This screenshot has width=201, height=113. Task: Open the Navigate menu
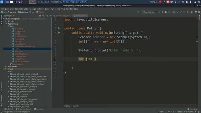19,9
